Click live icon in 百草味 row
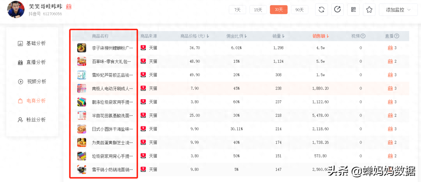The height and width of the screenshot is (182, 421). click(x=390, y=61)
